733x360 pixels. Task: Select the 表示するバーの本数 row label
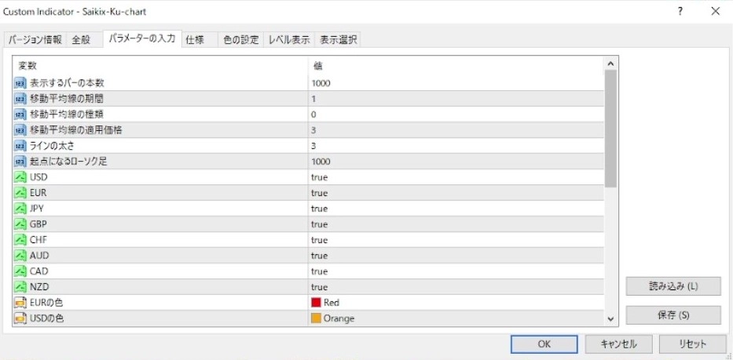tap(67, 84)
